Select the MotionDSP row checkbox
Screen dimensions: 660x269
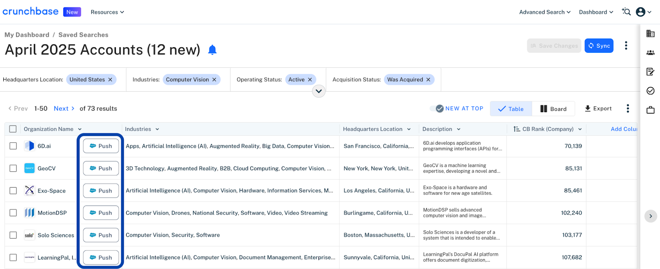point(13,213)
